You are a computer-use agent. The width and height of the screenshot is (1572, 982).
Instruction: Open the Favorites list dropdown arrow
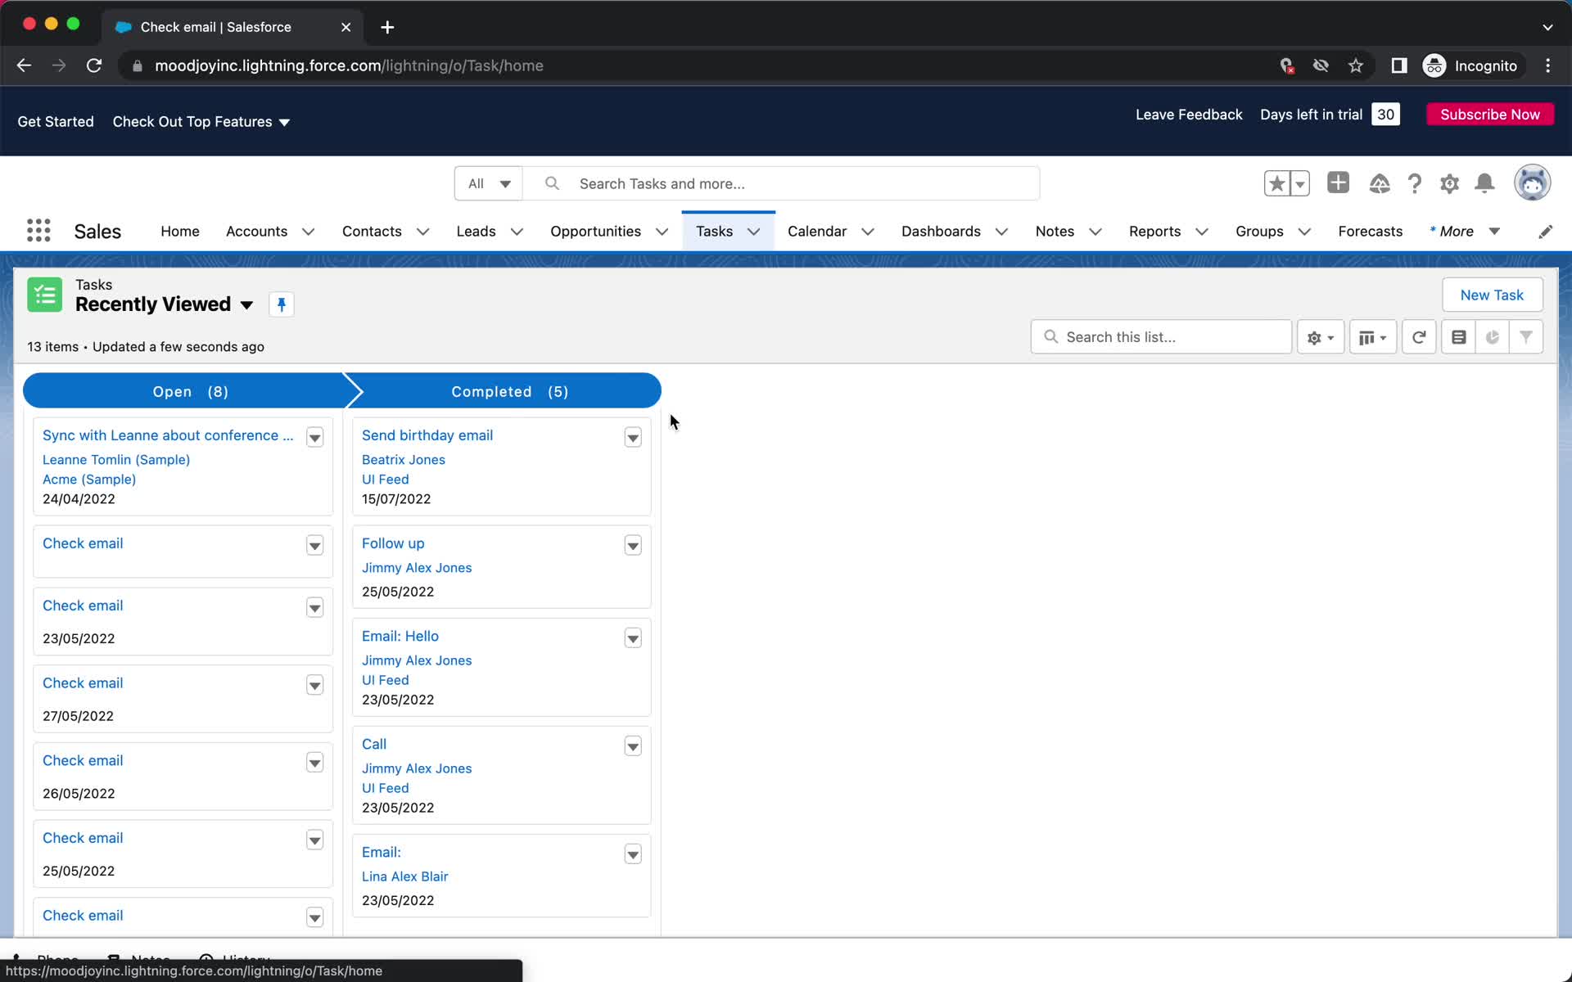coord(1300,183)
